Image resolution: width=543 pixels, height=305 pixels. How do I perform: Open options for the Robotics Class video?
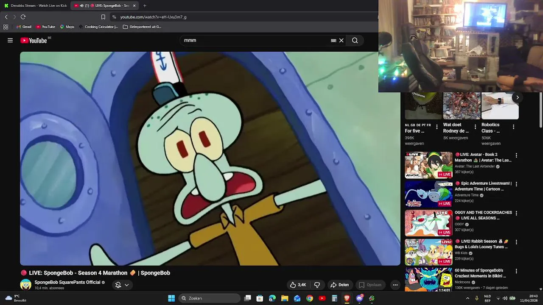tap(513, 127)
